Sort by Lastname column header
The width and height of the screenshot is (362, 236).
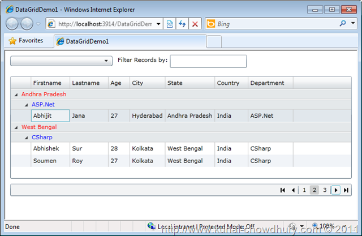tap(89, 83)
